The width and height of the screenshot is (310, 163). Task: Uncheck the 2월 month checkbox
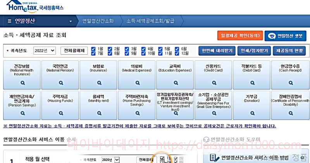[x=110, y=49]
